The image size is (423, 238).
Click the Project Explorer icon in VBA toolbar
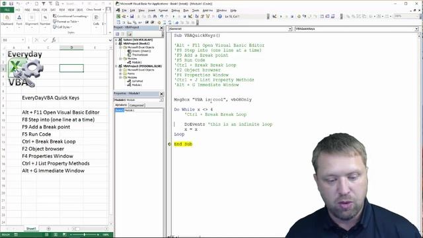click(x=197, y=17)
